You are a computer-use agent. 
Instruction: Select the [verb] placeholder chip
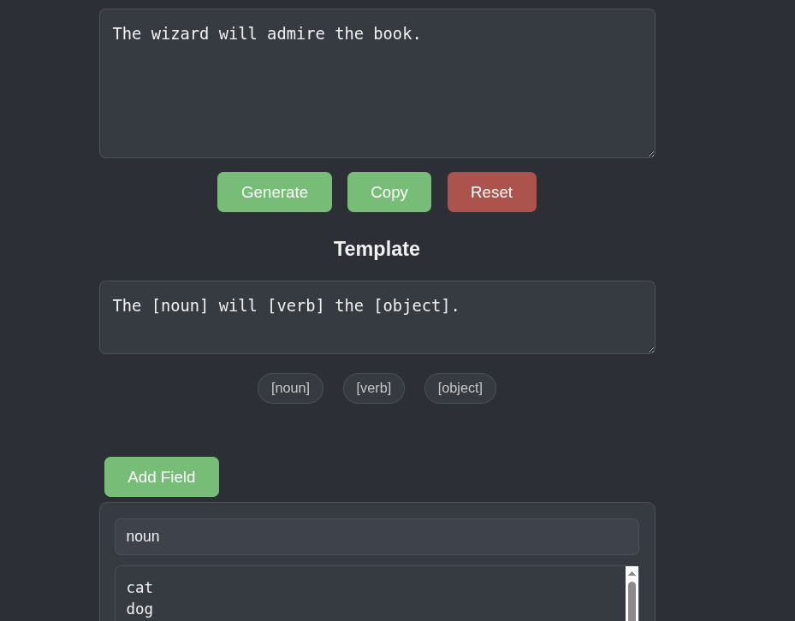tap(373, 388)
